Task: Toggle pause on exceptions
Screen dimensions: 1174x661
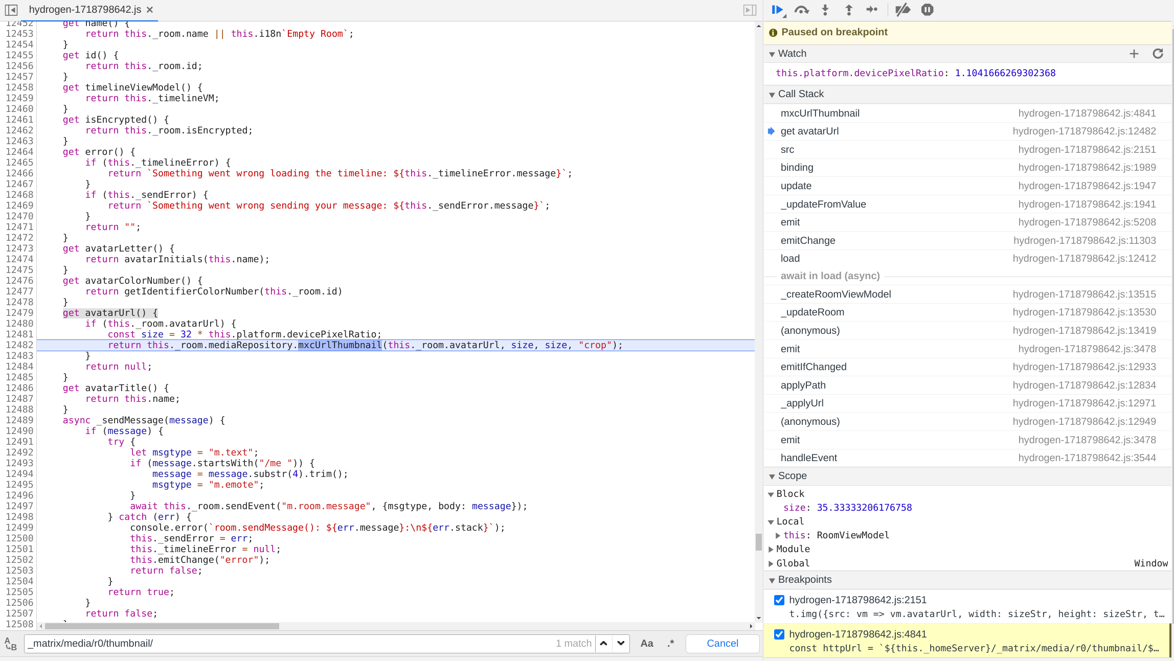Action: click(927, 9)
